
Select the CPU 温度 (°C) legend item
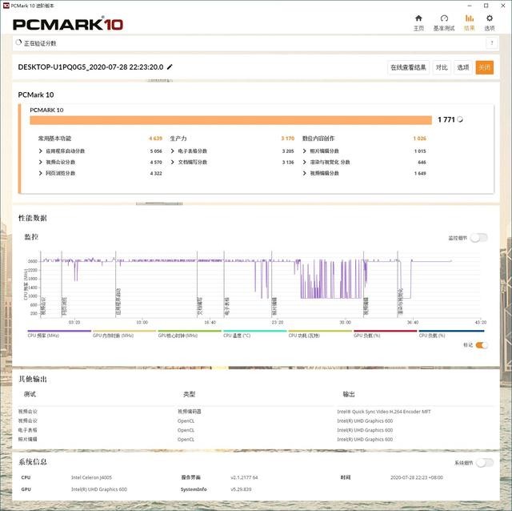click(254, 333)
